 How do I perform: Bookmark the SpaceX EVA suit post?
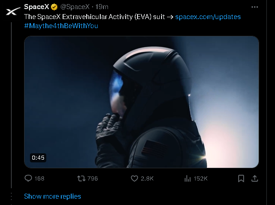pos(241,179)
